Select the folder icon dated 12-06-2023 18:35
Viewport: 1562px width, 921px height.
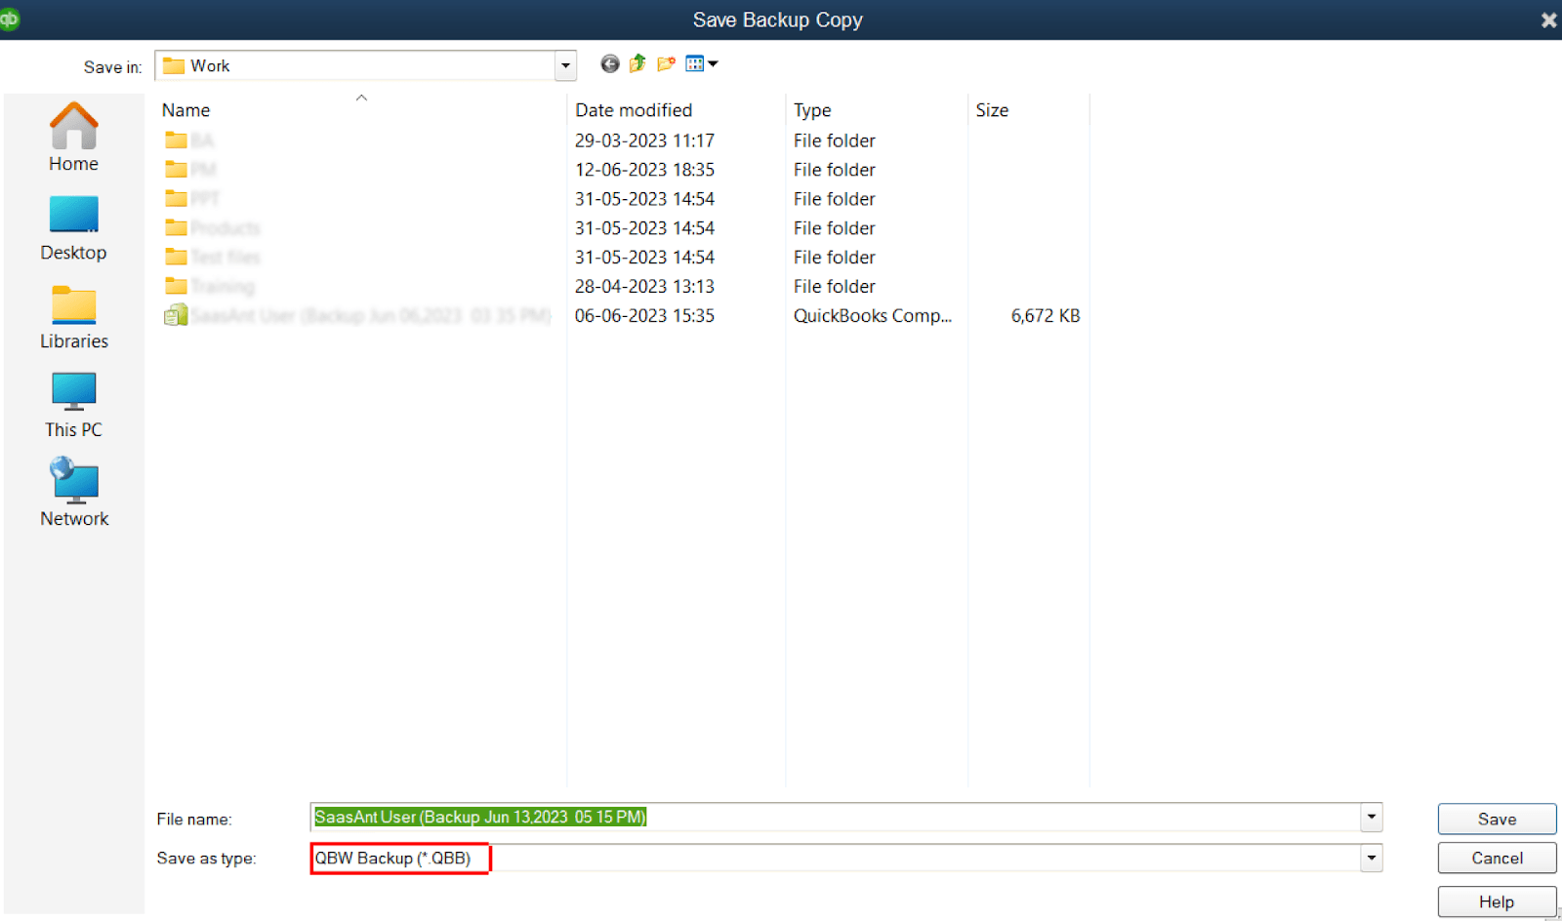click(x=176, y=170)
